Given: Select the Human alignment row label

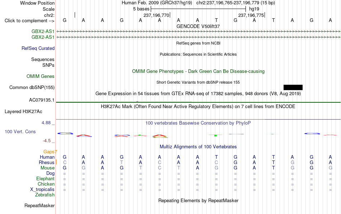Looking at the screenshot, I should click(x=47, y=157).
